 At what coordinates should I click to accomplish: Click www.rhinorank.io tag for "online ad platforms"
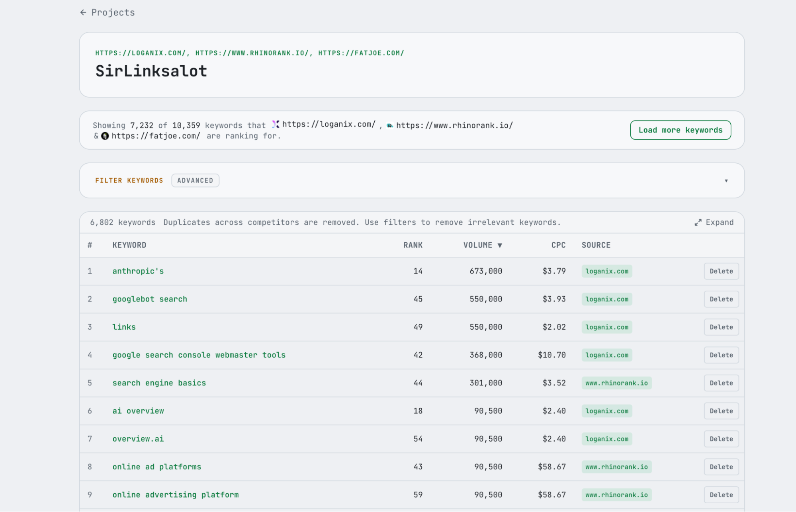tap(616, 467)
